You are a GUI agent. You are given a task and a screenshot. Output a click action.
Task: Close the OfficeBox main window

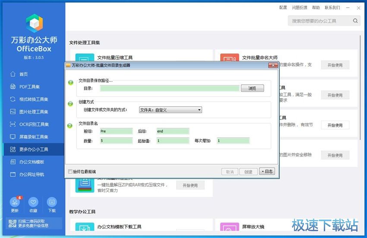click(358, 8)
